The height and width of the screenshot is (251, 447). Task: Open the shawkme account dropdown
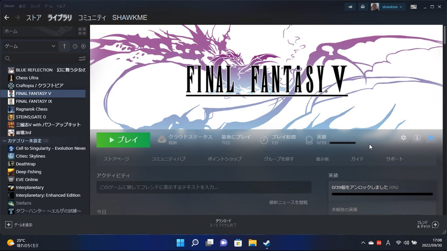click(x=392, y=7)
